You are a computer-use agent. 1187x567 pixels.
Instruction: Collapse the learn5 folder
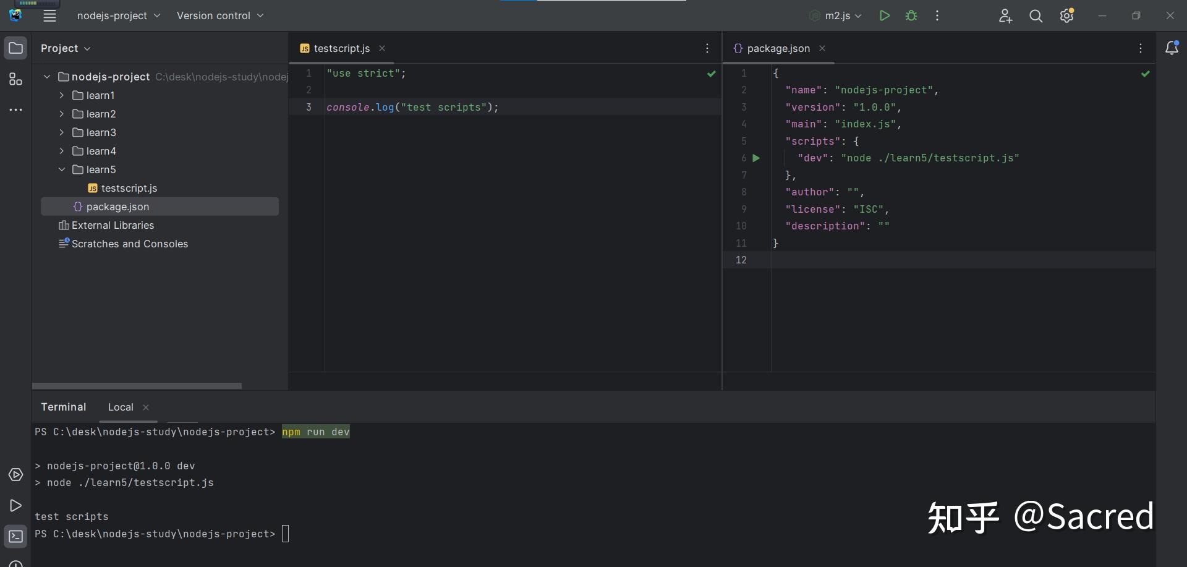click(61, 169)
